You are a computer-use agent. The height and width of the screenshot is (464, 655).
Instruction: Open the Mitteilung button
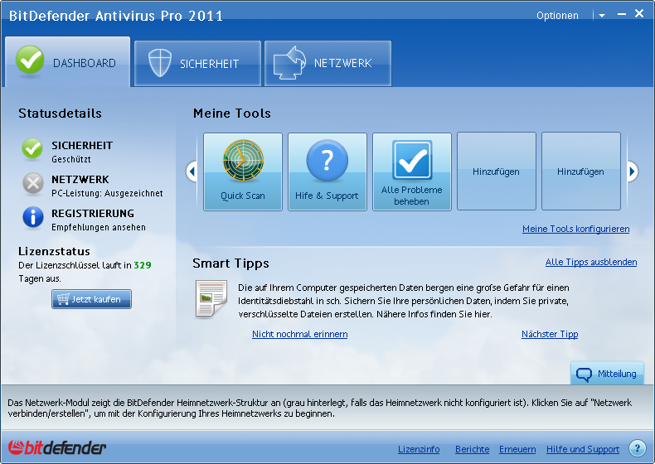pyautogui.click(x=607, y=373)
